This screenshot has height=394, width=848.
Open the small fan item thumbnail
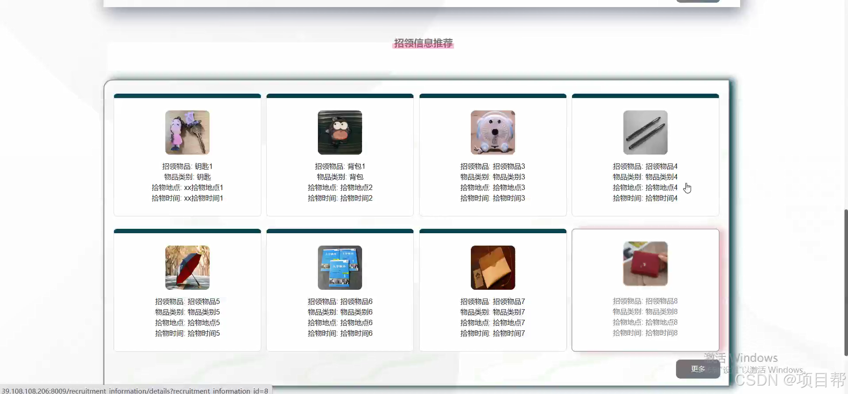click(x=493, y=133)
